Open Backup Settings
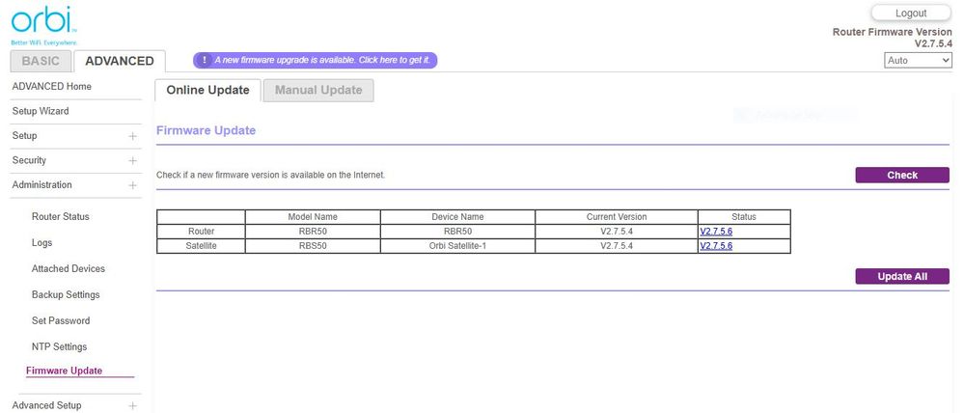The height and width of the screenshot is (413, 964). click(66, 295)
